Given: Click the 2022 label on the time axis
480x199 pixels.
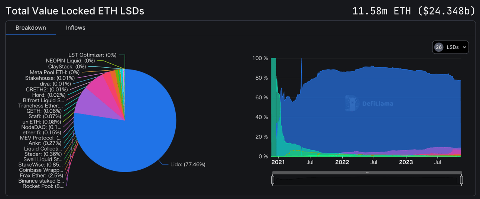Looking at the screenshot, I should (342, 162).
